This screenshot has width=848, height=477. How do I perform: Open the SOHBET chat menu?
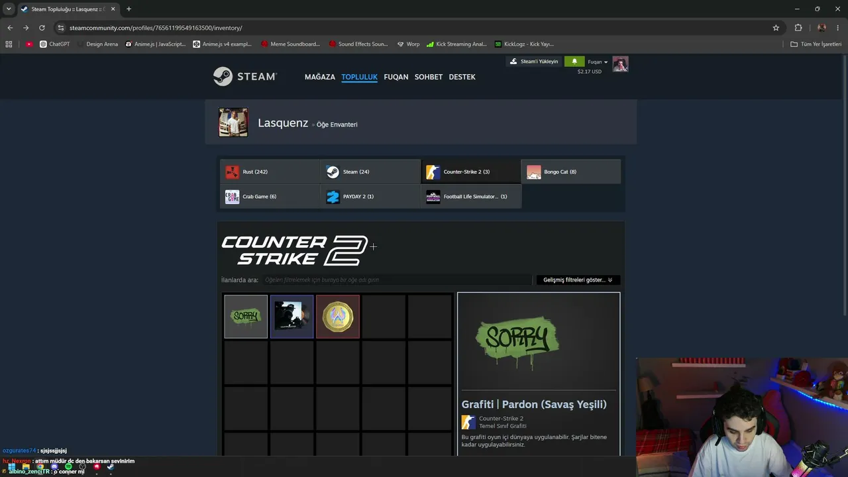429,77
